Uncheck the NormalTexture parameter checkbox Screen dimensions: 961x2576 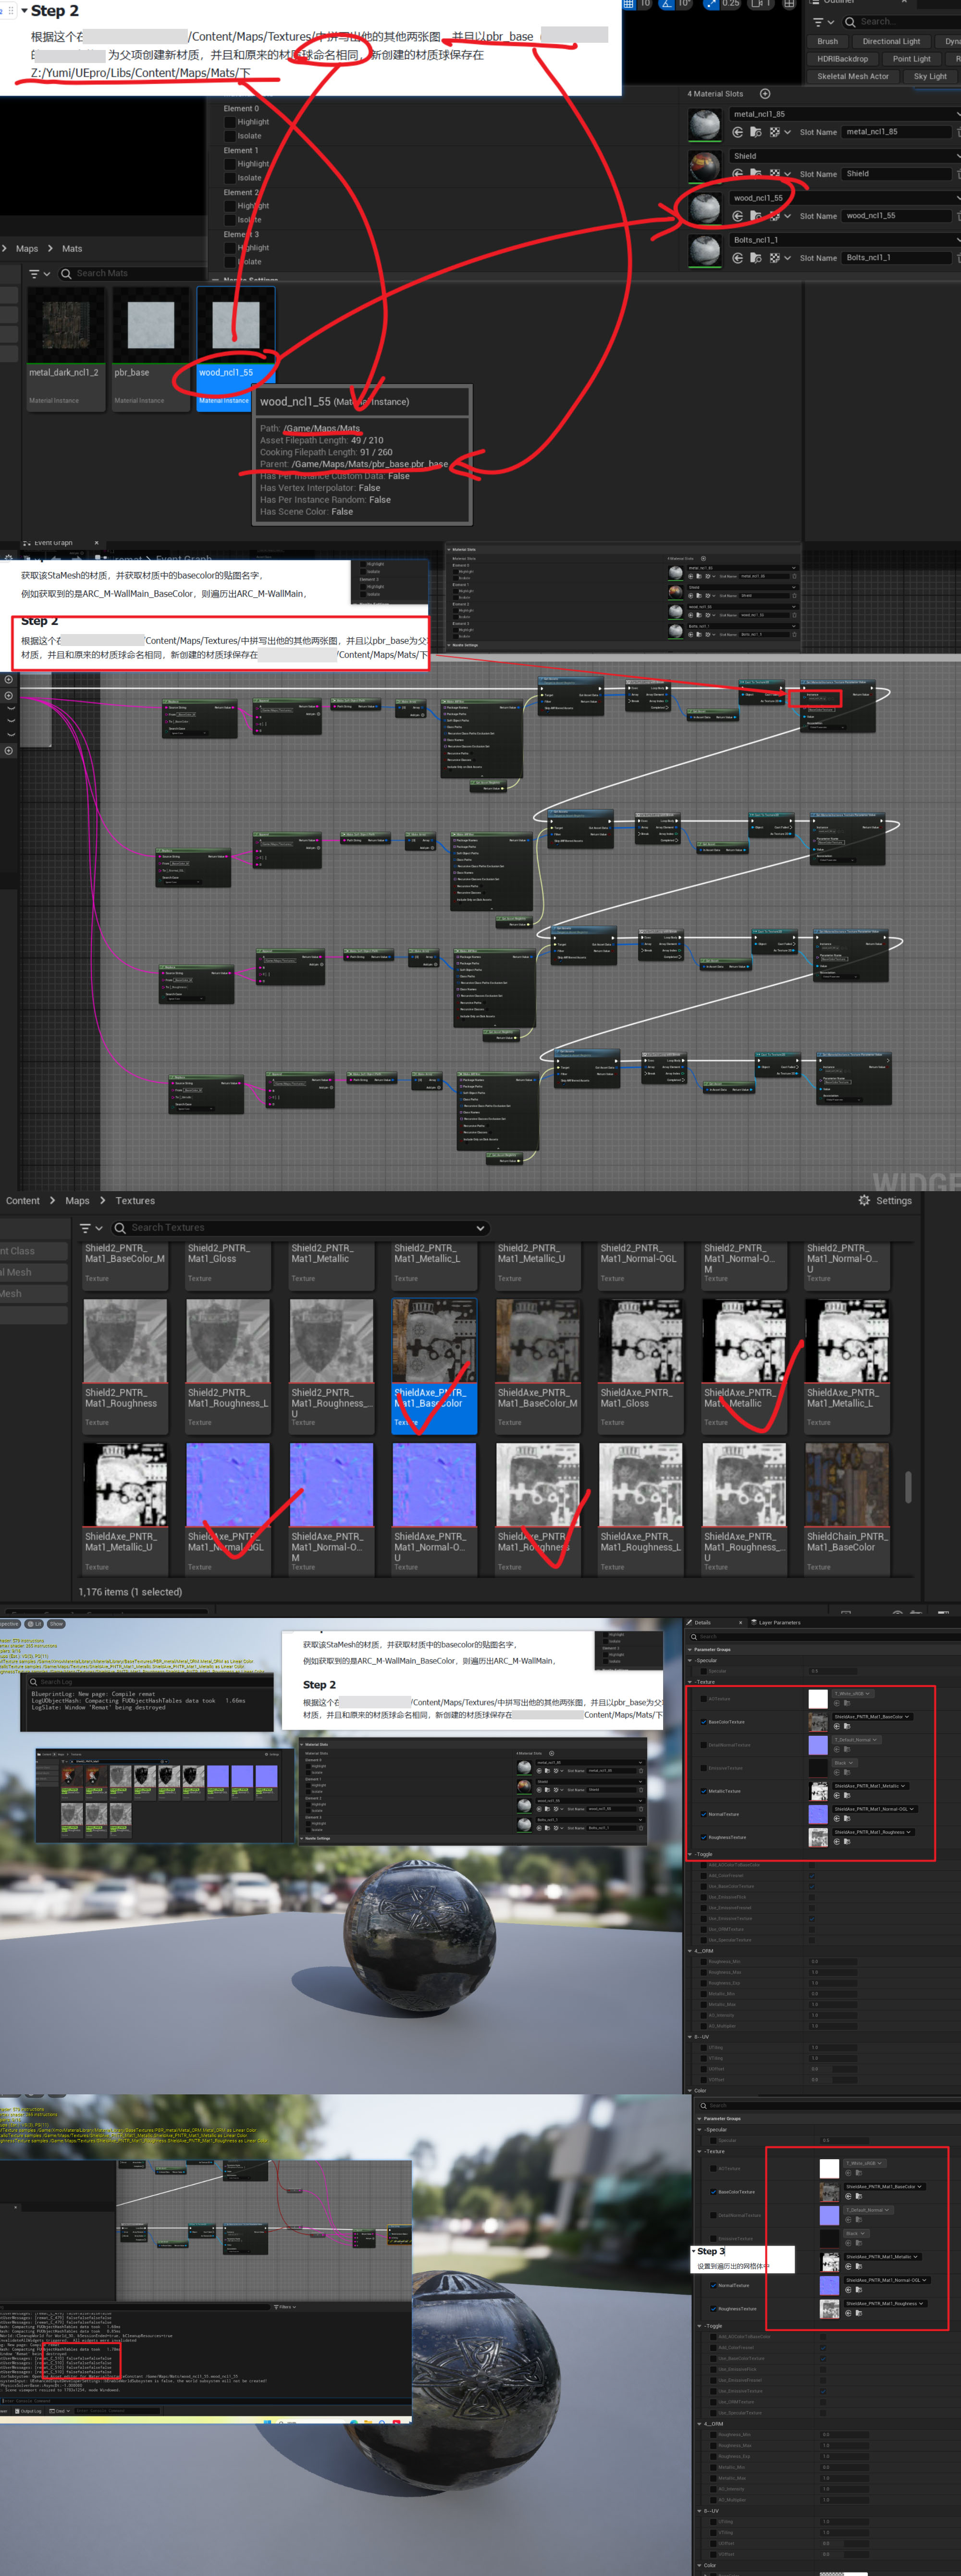[x=704, y=1814]
